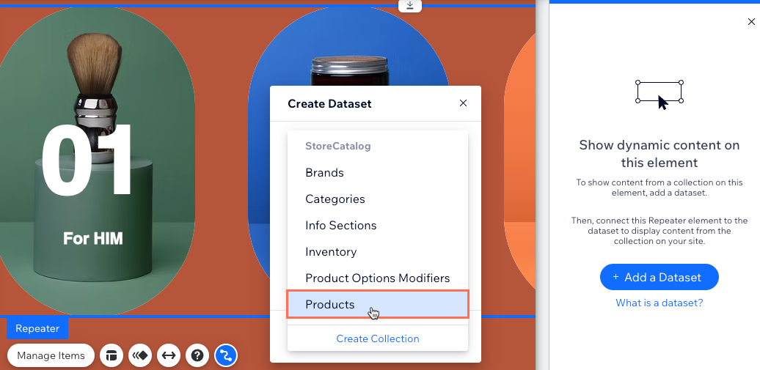Open the "What is a dataset?" link
The height and width of the screenshot is (370, 760).
pos(659,303)
